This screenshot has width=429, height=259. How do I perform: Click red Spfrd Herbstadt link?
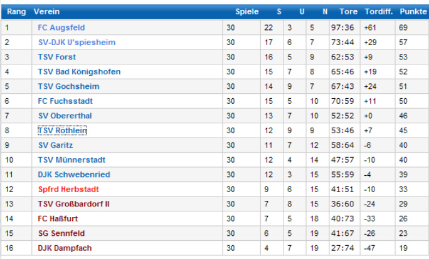click(68, 189)
